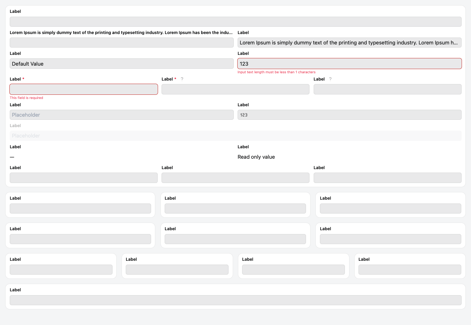Image resolution: width=471 pixels, height=325 pixels.
Task: Click the input filled with Lorem Ipsum text
Action: [349, 43]
